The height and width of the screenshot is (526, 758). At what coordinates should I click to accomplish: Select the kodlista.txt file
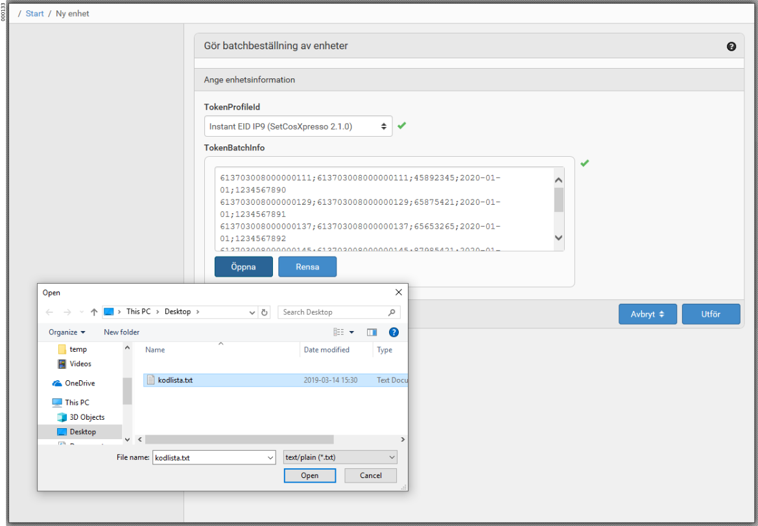coord(175,380)
